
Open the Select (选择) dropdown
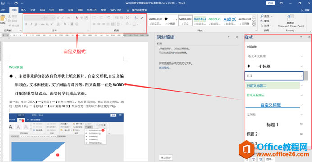point(266,26)
